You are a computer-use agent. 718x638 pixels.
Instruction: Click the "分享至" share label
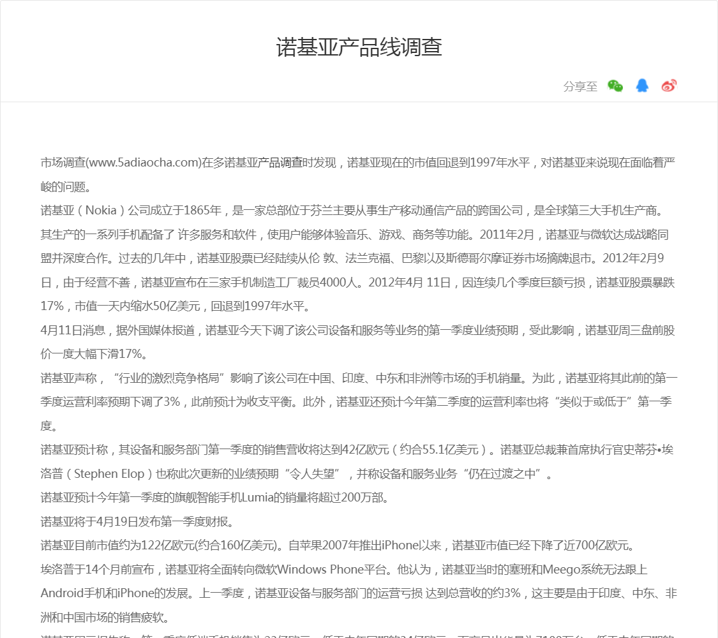click(x=580, y=86)
